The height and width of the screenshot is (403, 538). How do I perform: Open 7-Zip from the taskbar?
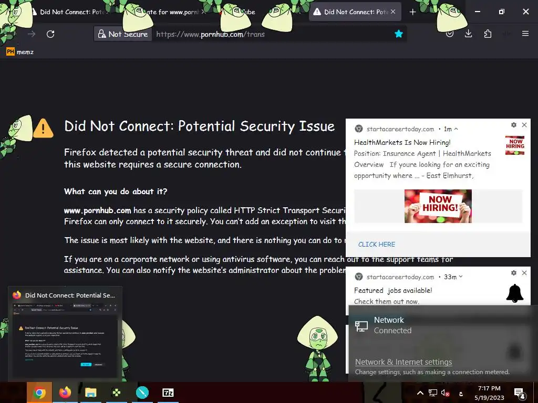tap(168, 393)
